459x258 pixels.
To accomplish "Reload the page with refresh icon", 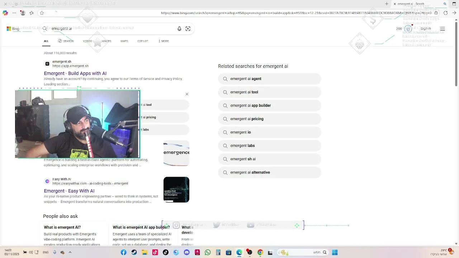I will (445, 13).
